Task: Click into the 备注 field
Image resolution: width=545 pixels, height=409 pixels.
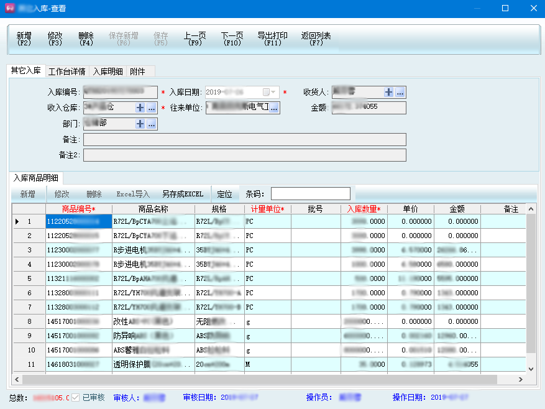Action: click(x=245, y=139)
